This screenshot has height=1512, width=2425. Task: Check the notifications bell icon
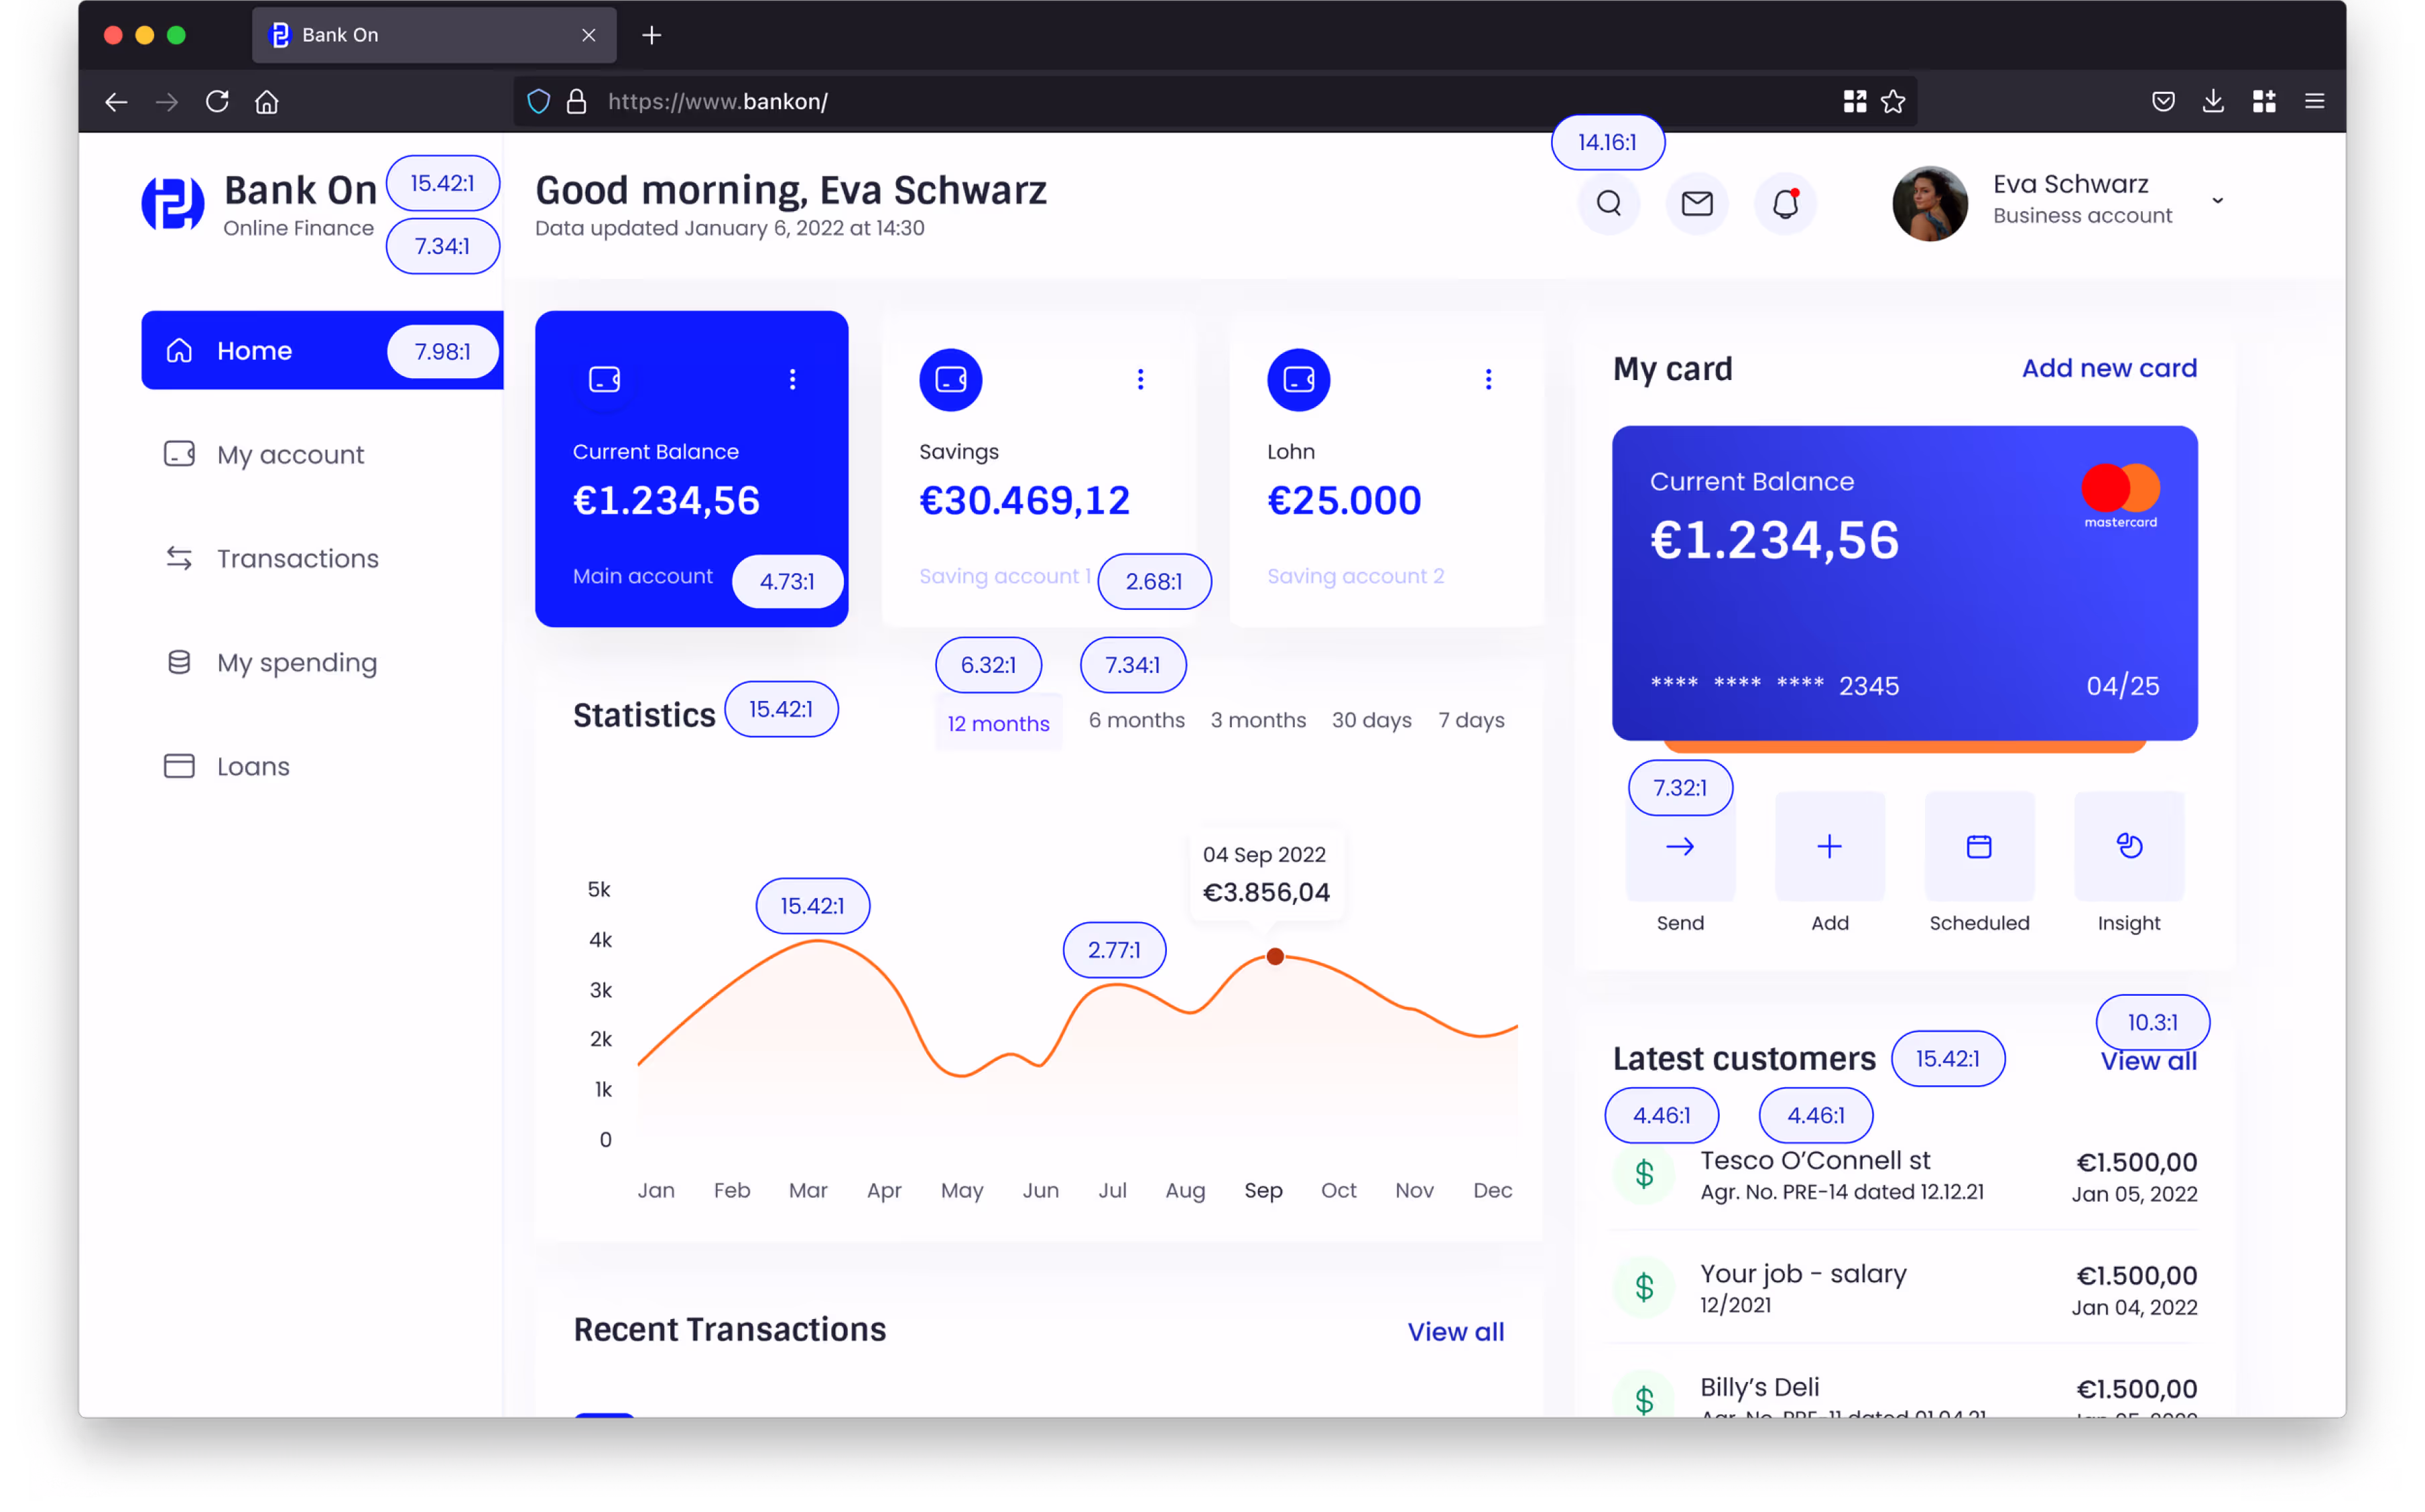(x=1785, y=204)
